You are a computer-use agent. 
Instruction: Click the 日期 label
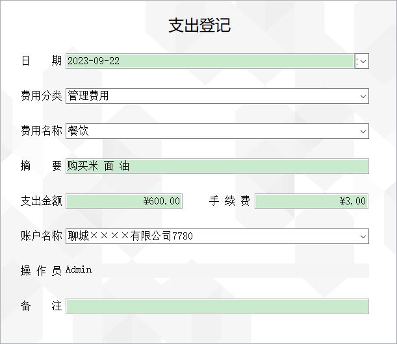42,61
